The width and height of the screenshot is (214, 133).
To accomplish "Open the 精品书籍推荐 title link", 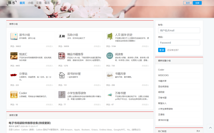I will click(75, 54).
